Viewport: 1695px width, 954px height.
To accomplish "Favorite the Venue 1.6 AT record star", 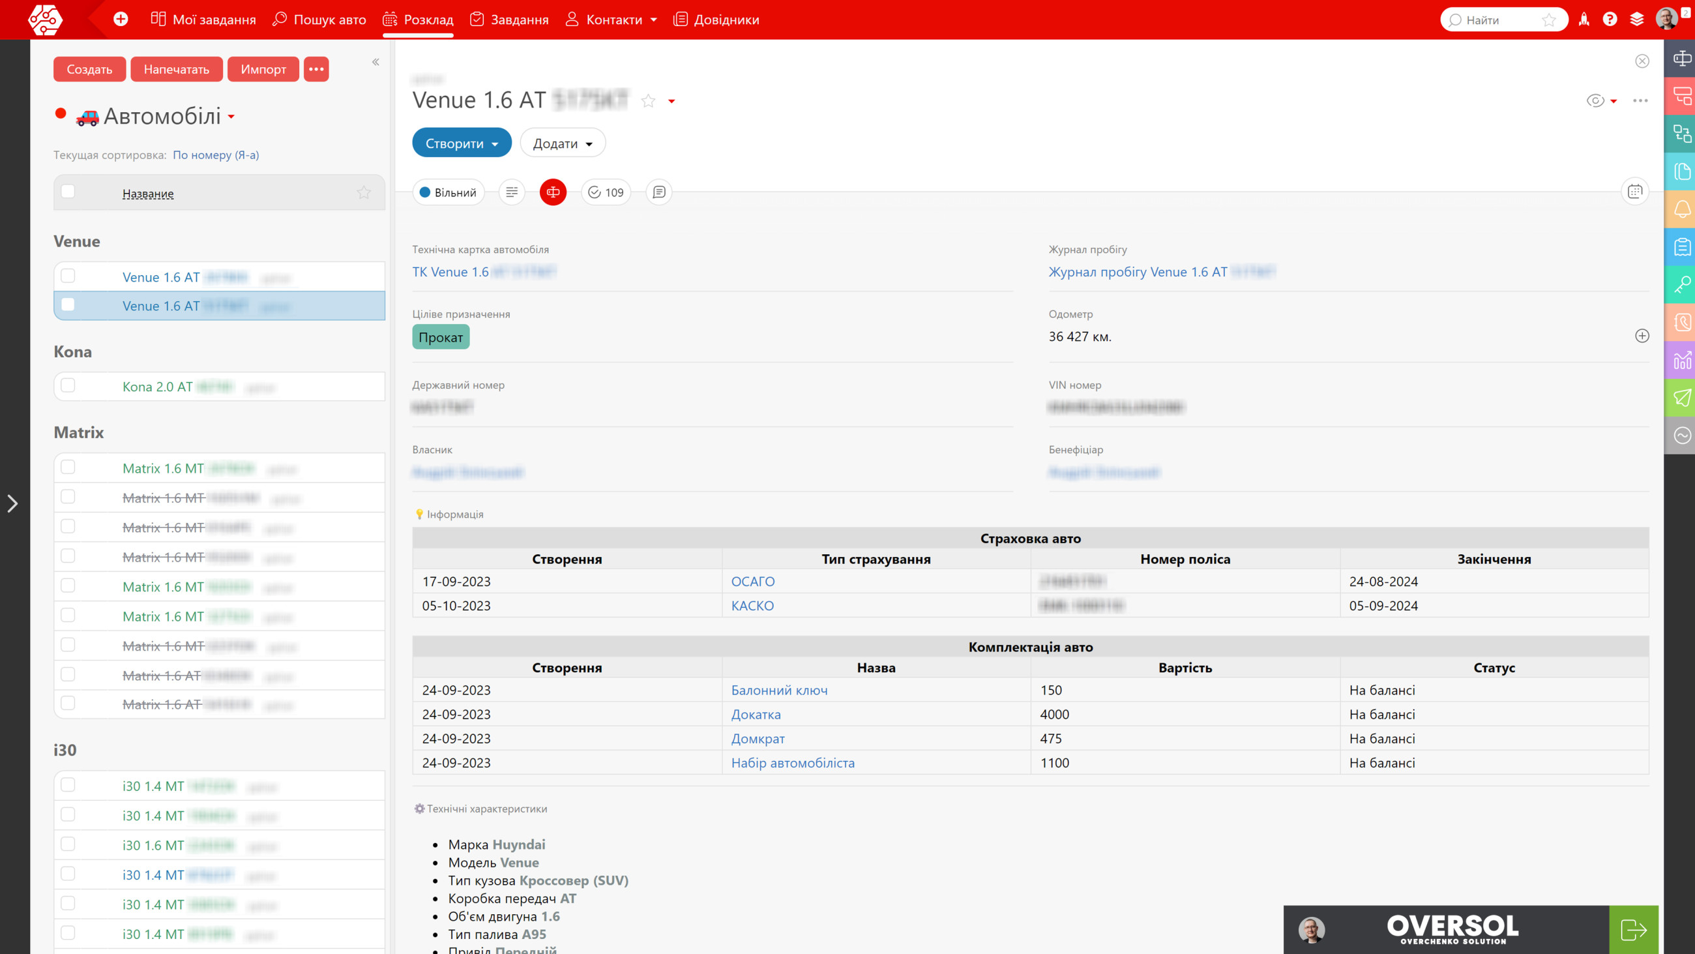I will (x=648, y=100).
